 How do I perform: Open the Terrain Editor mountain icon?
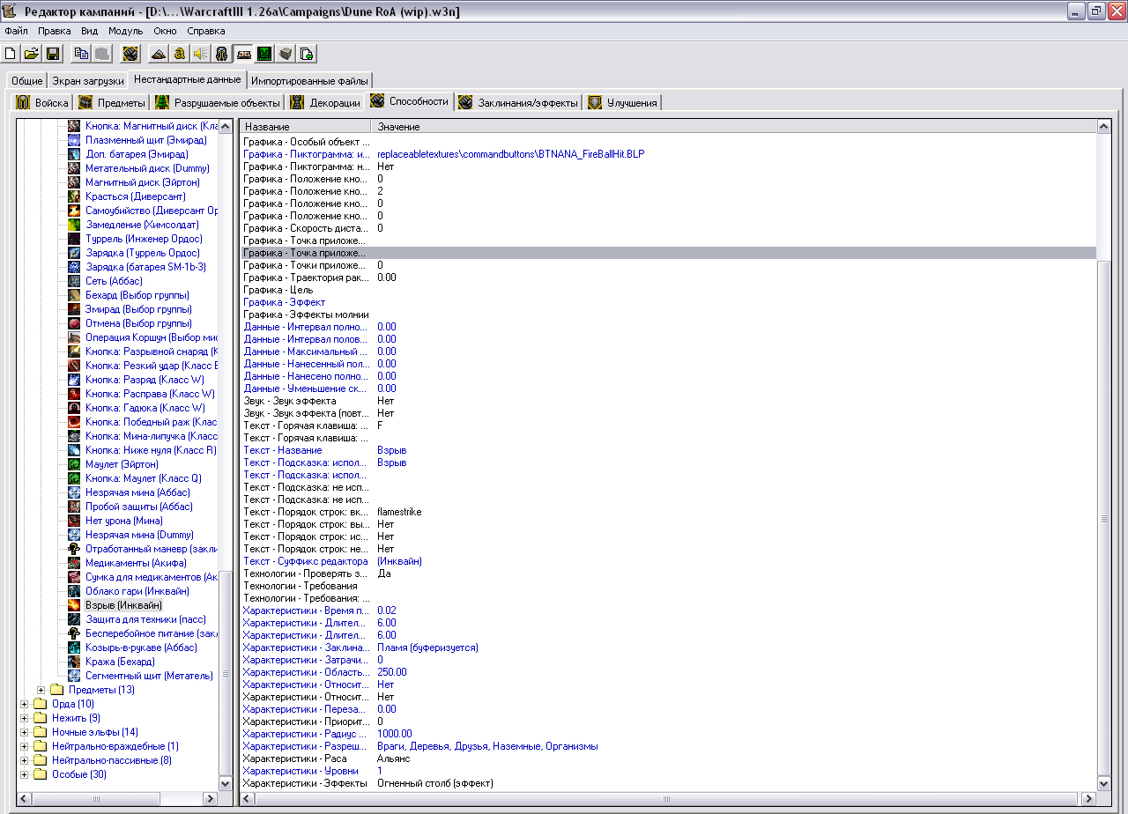click(159, 54)
